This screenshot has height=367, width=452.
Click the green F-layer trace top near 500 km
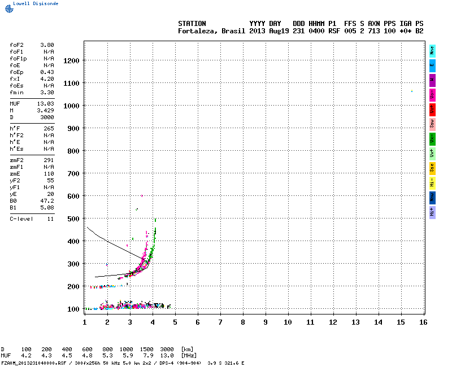click(156, 220)
